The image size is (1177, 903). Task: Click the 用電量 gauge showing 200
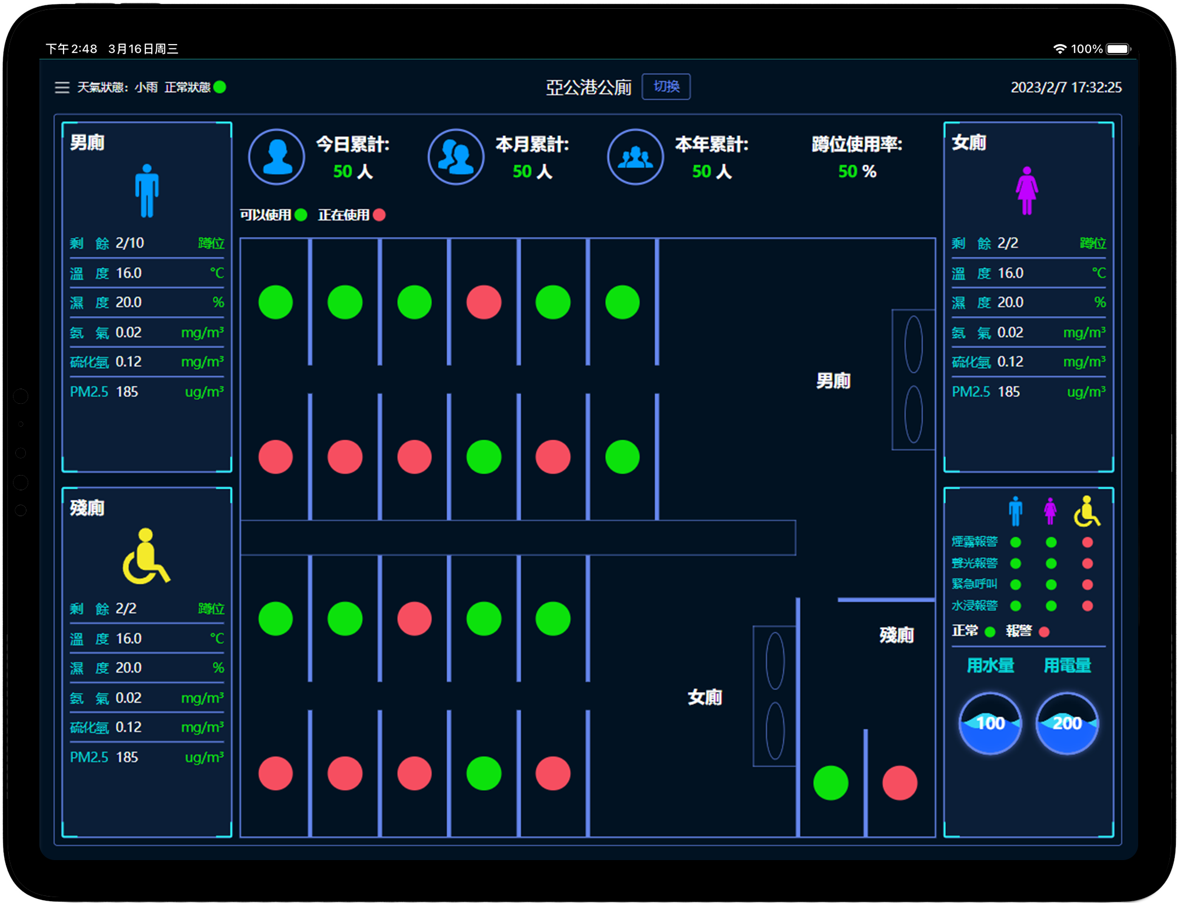point(1067,723)
